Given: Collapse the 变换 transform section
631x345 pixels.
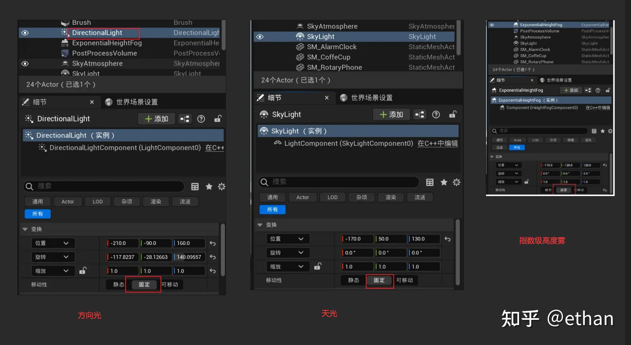Looking at the screenshot, I should (25, 229).
